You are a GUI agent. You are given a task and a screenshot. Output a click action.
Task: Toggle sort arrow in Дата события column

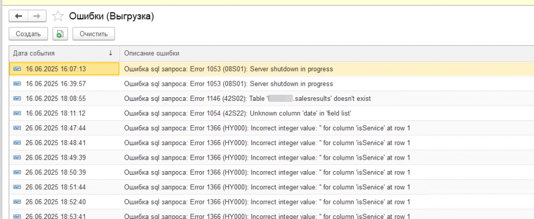(x=111, y=53)
